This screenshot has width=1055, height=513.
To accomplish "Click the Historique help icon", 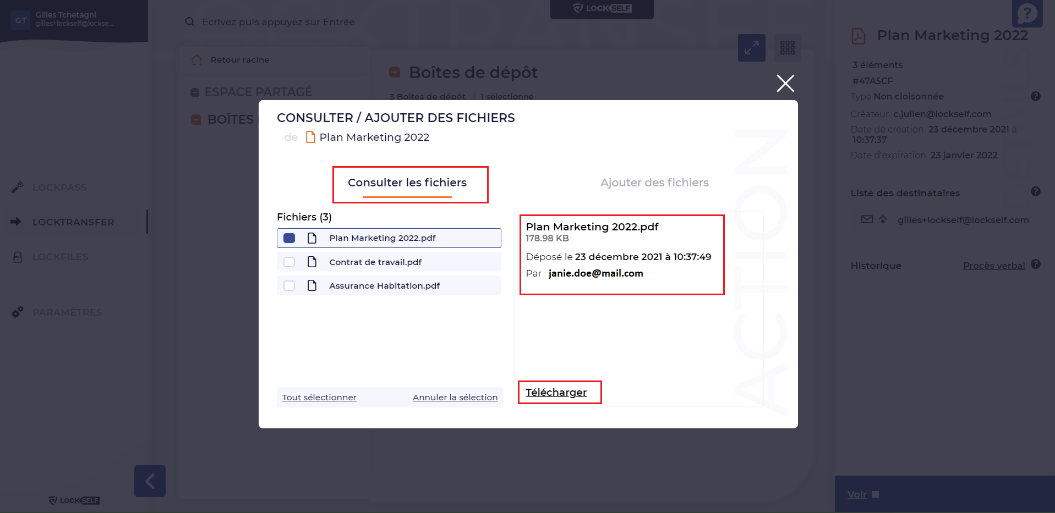I will 1035,264.
